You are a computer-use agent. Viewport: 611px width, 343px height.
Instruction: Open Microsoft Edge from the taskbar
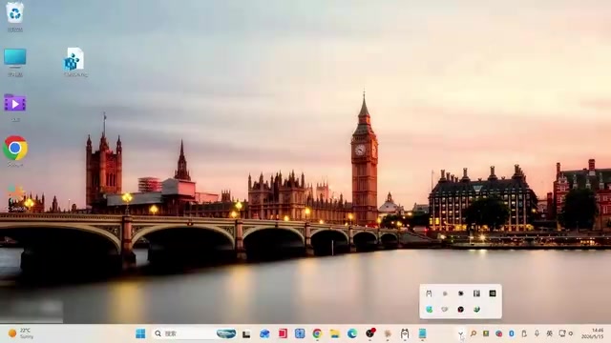point(352,333)
